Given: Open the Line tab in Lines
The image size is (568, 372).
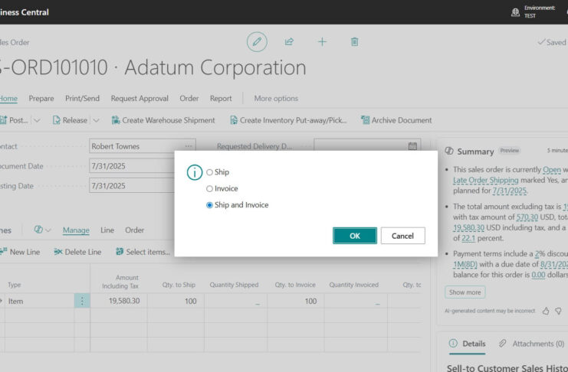Looking at the screenshot, I should pyautogui.click(x=107, y=230).
